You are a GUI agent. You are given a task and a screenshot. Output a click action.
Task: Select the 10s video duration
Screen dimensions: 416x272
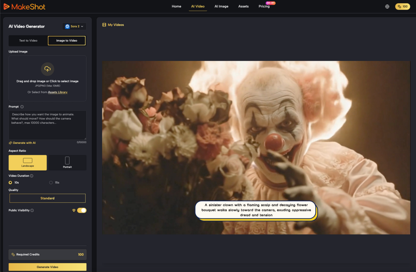tap(11, 183)
